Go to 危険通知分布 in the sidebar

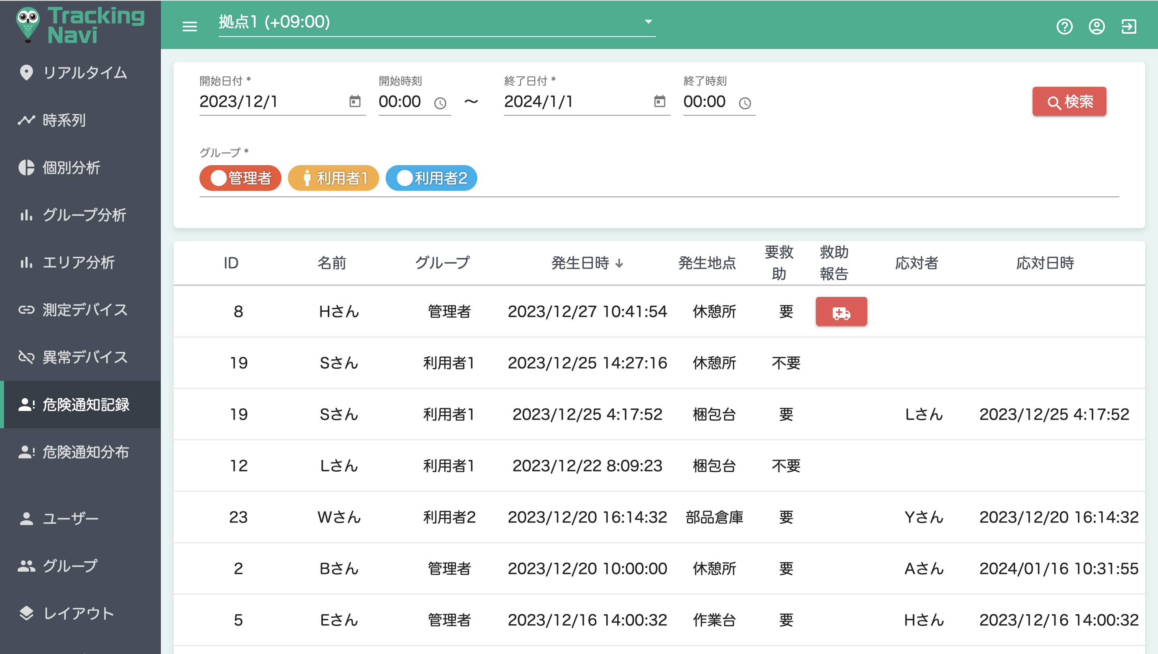coord(85,452)
